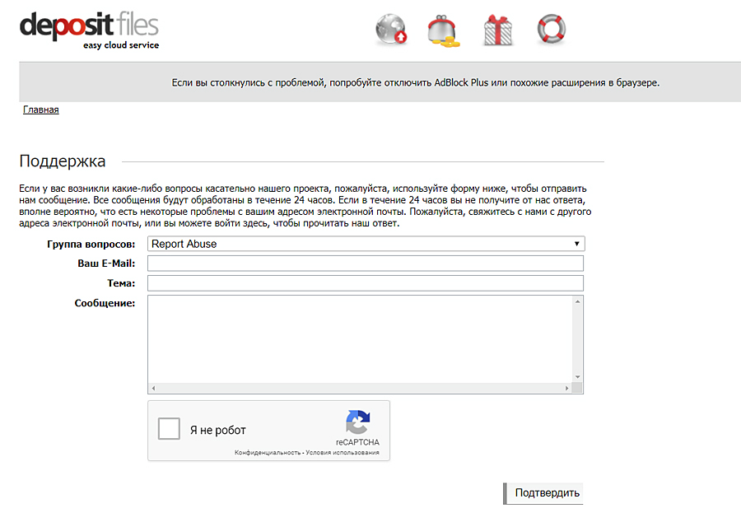Click into the "Тема" field
This screenshot has height=513, width=741.
(x=366, y=283)
